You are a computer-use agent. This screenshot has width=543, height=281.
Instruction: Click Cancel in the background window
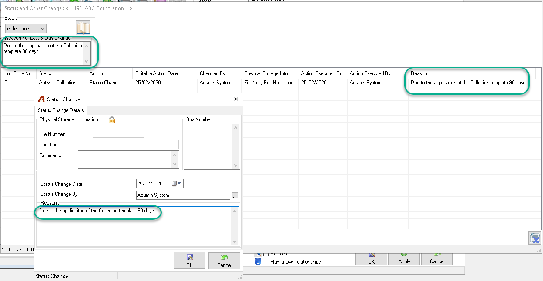pos(437,259)
